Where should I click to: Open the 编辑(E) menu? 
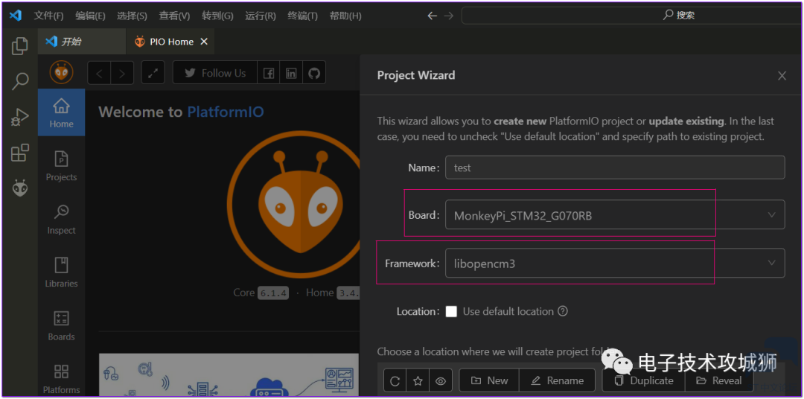point(90,16)
